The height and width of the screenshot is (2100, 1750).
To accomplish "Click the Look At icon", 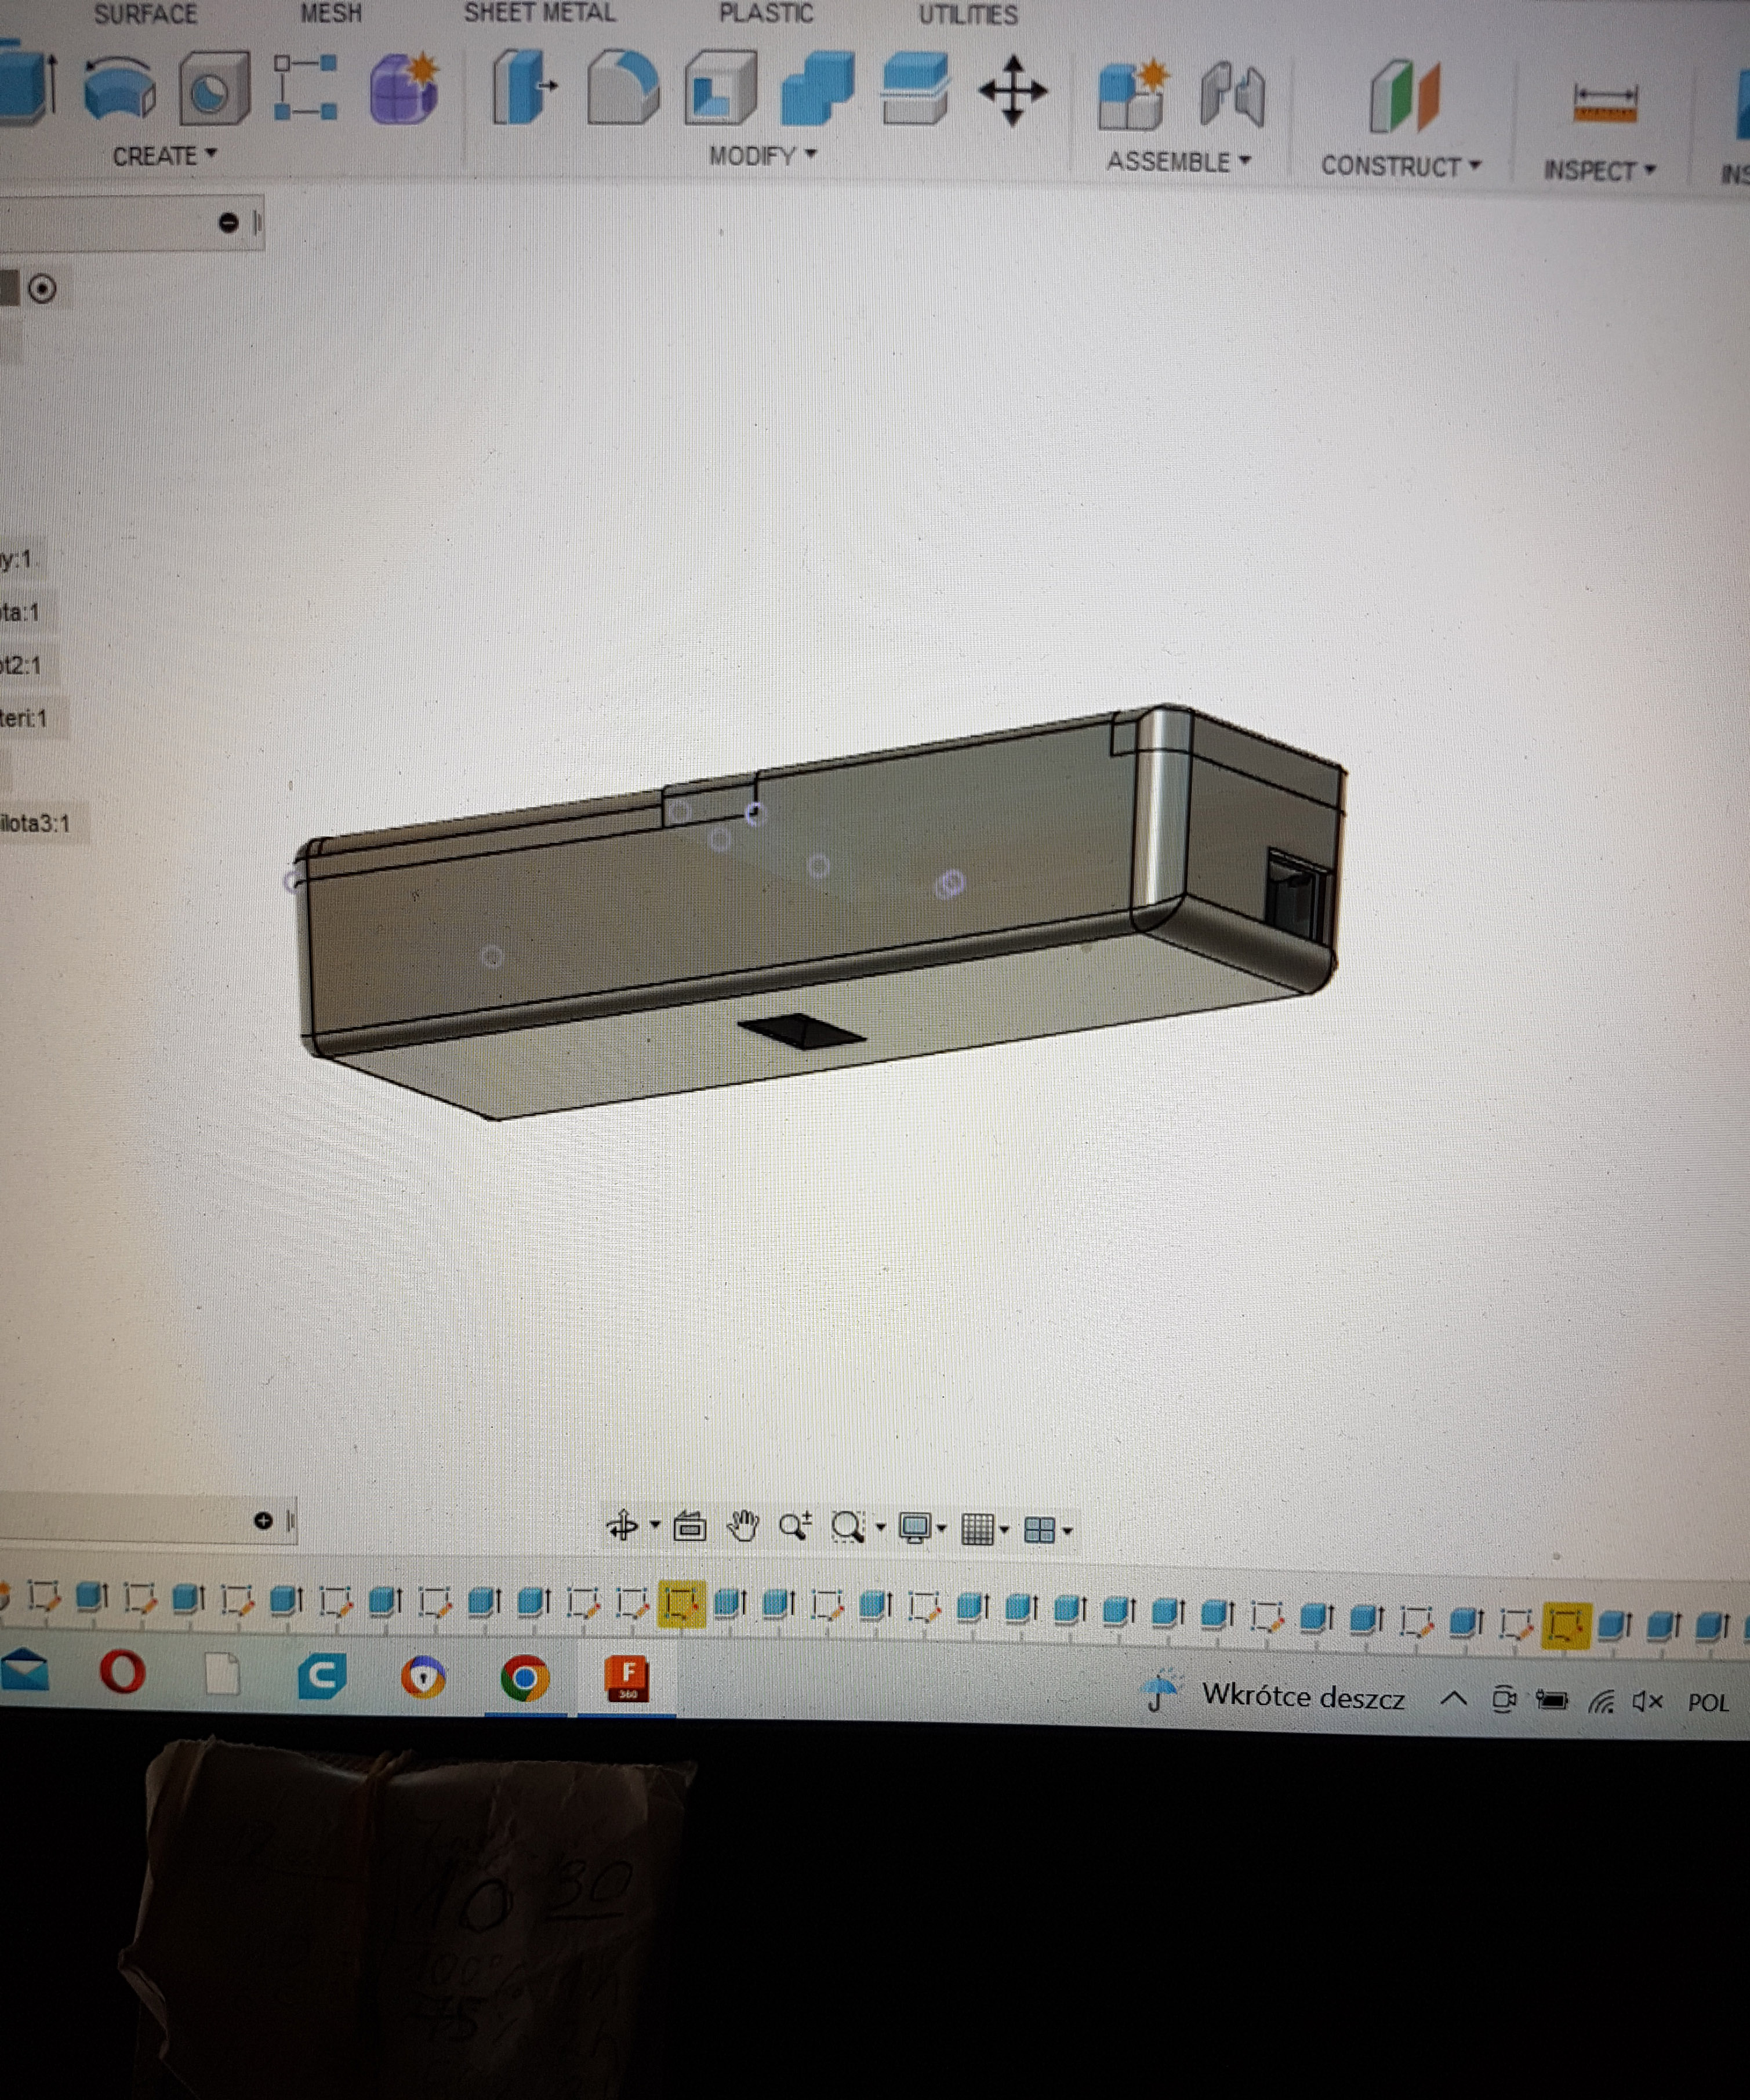I will [689, 1527].
